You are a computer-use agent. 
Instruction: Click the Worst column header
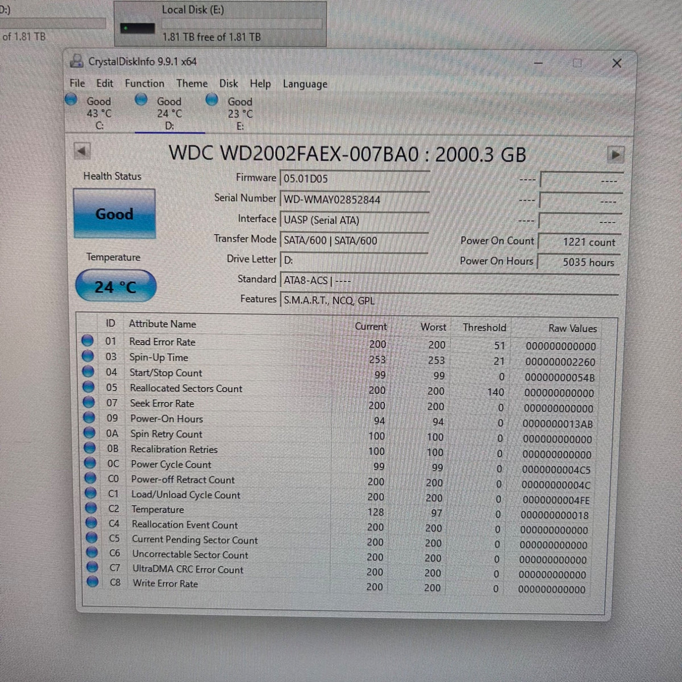(x=433, y=327)
